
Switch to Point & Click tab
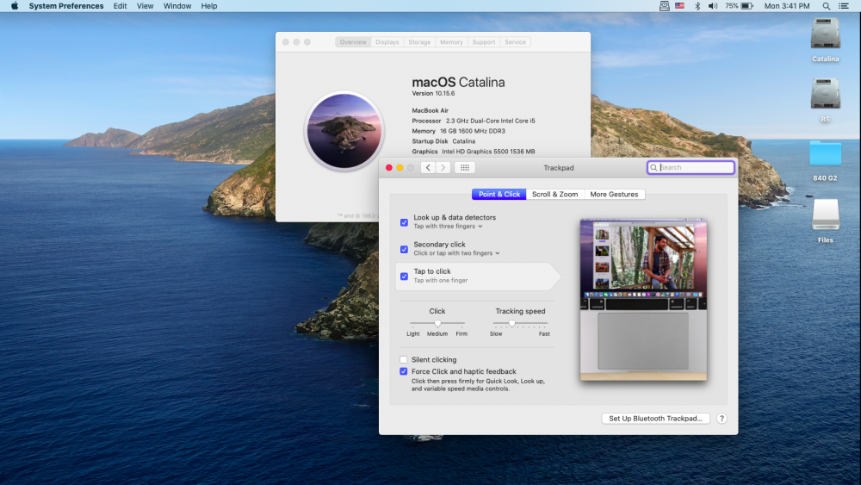tap(499, 195)
